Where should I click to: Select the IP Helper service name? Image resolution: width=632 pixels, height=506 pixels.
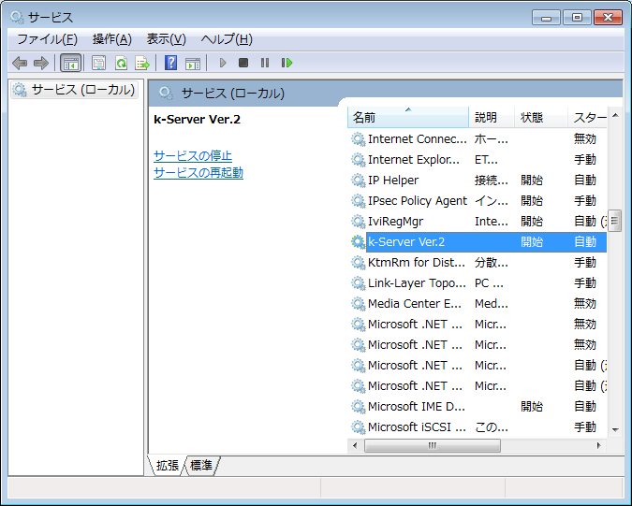click(x=393, y=181)
